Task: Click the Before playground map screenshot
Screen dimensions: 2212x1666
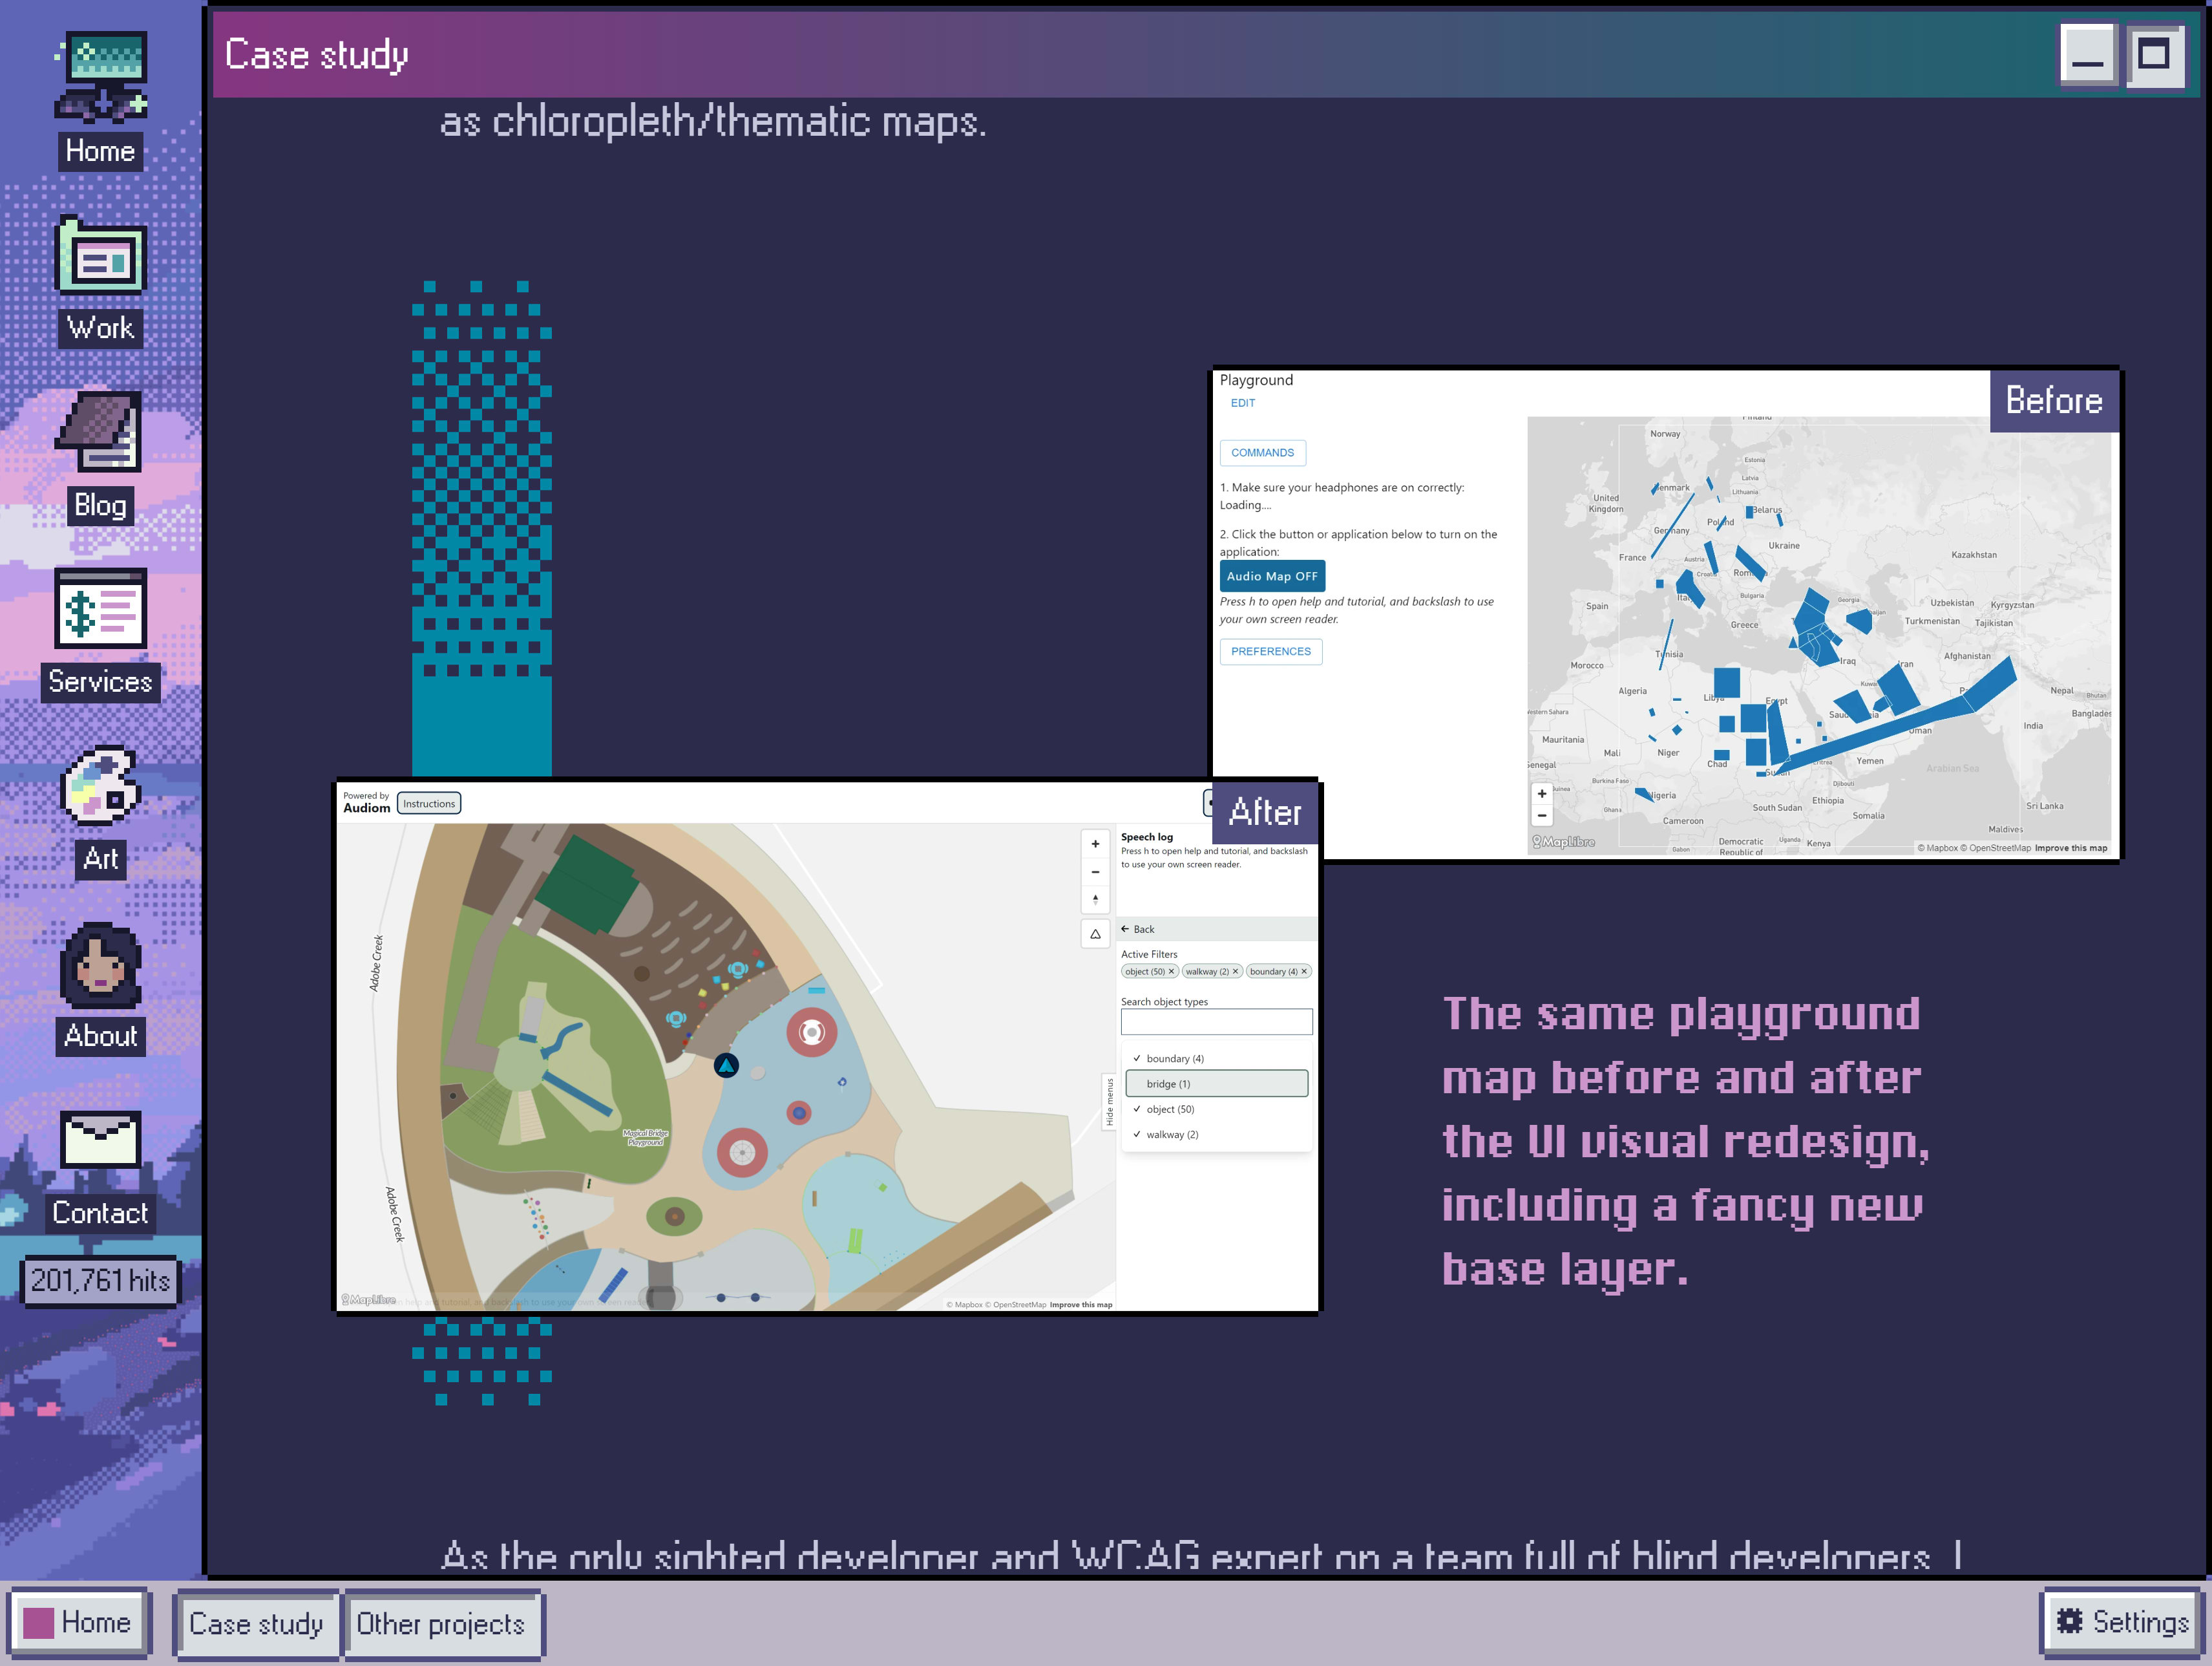Action: pyautogui.click(x=1665, y=614)
